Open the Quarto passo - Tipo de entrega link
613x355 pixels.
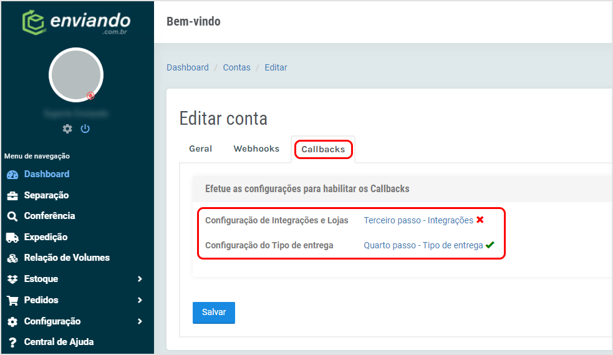pos(423,245)
